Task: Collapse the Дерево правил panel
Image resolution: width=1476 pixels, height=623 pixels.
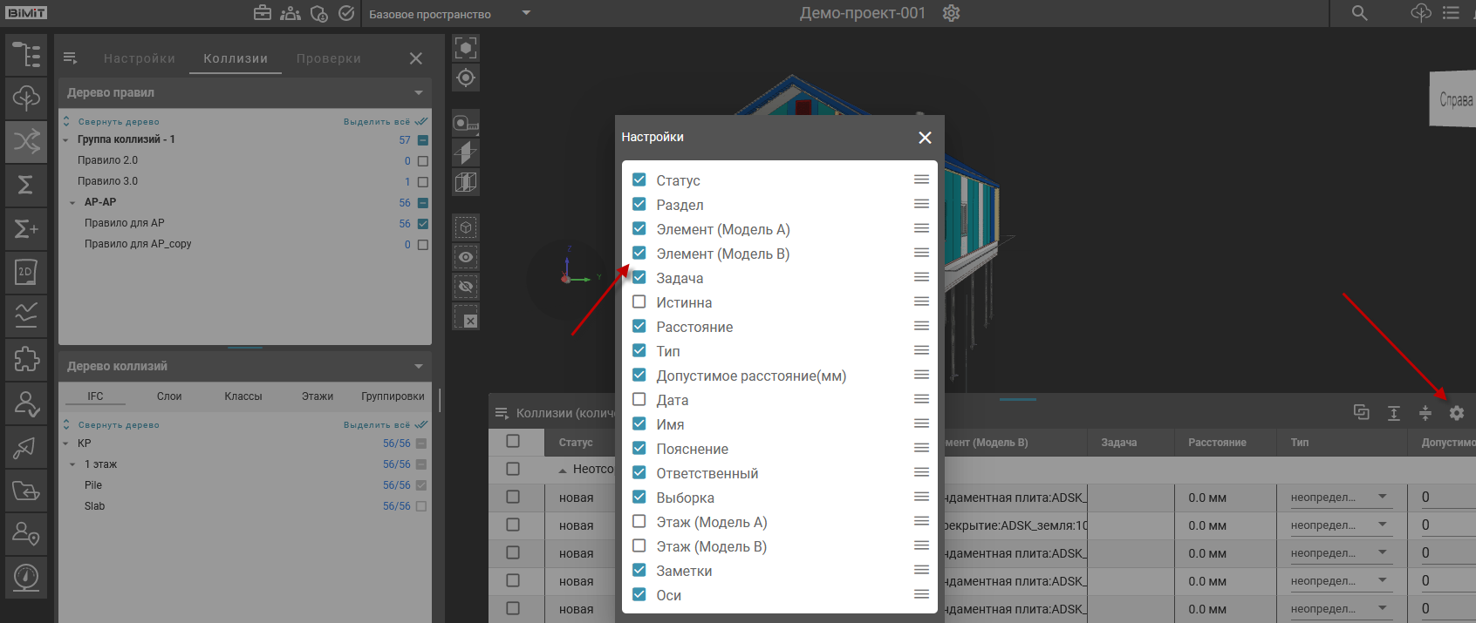Action: (419, 93)
